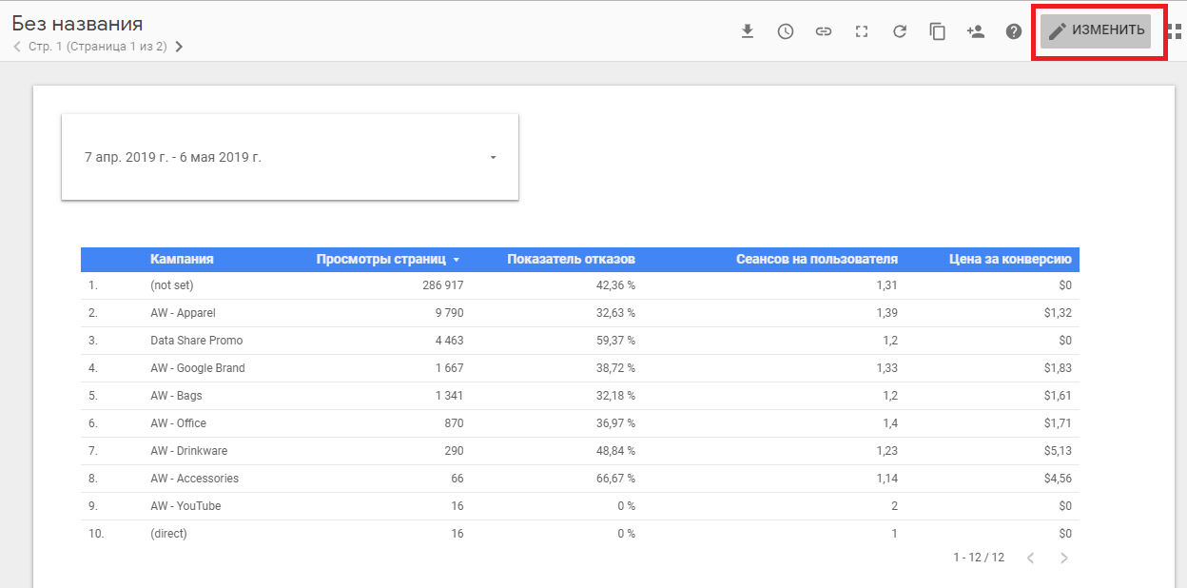
Task: Sort table by Просмотры страниц column
Action: pos(380,259)
